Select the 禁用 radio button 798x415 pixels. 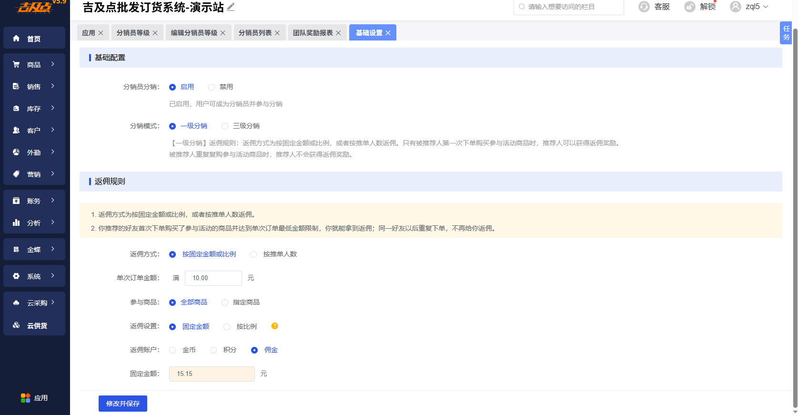(212, 87)
